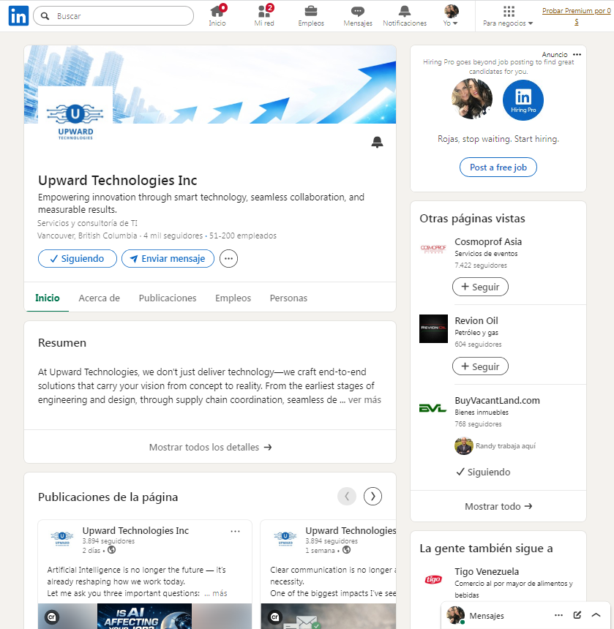Show next posts with right arrow
This screenshot has height=629, width=614.
coord(372,497)
